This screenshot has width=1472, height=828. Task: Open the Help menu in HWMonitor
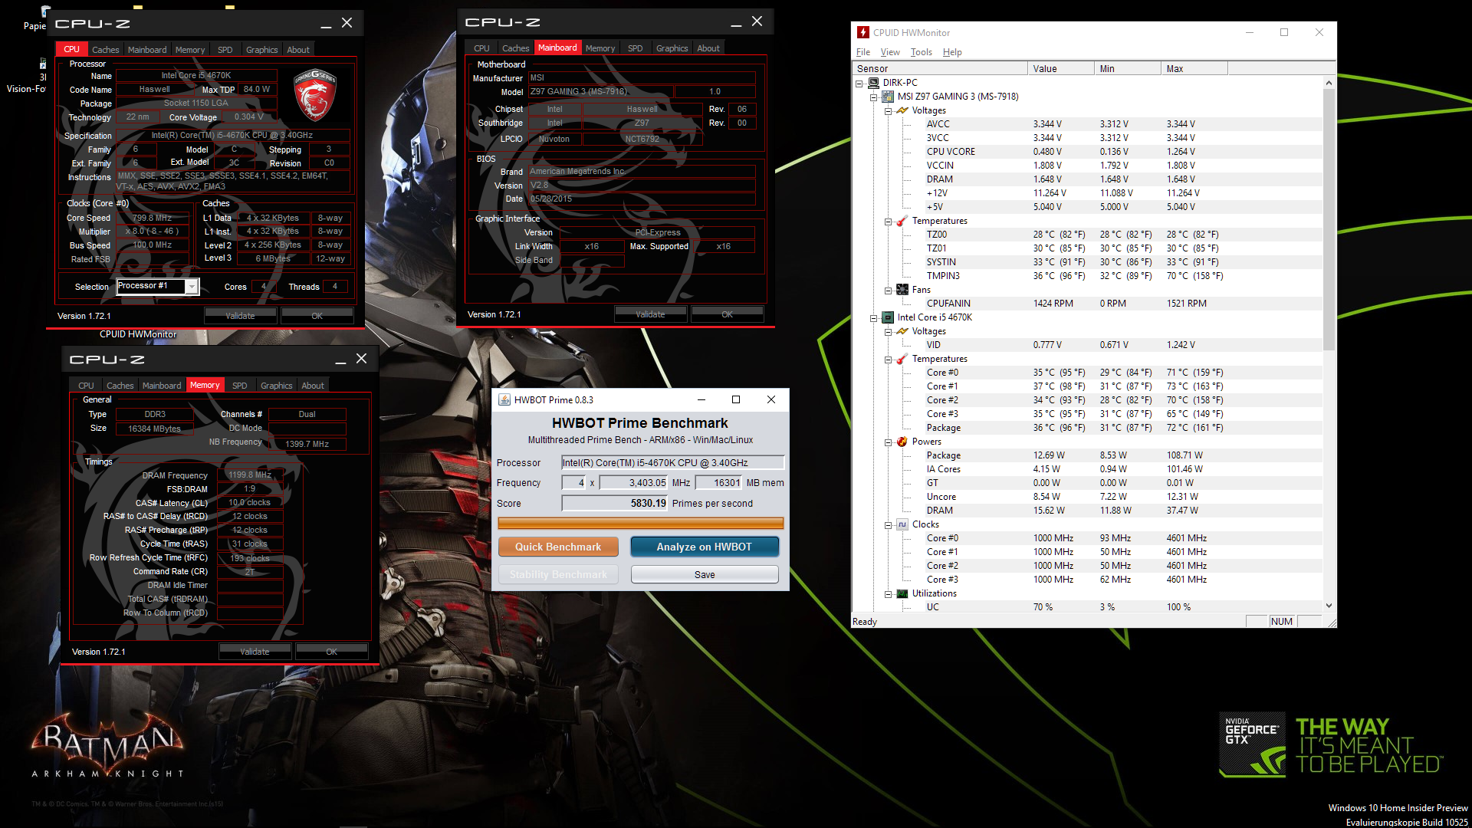click(952, 52)
